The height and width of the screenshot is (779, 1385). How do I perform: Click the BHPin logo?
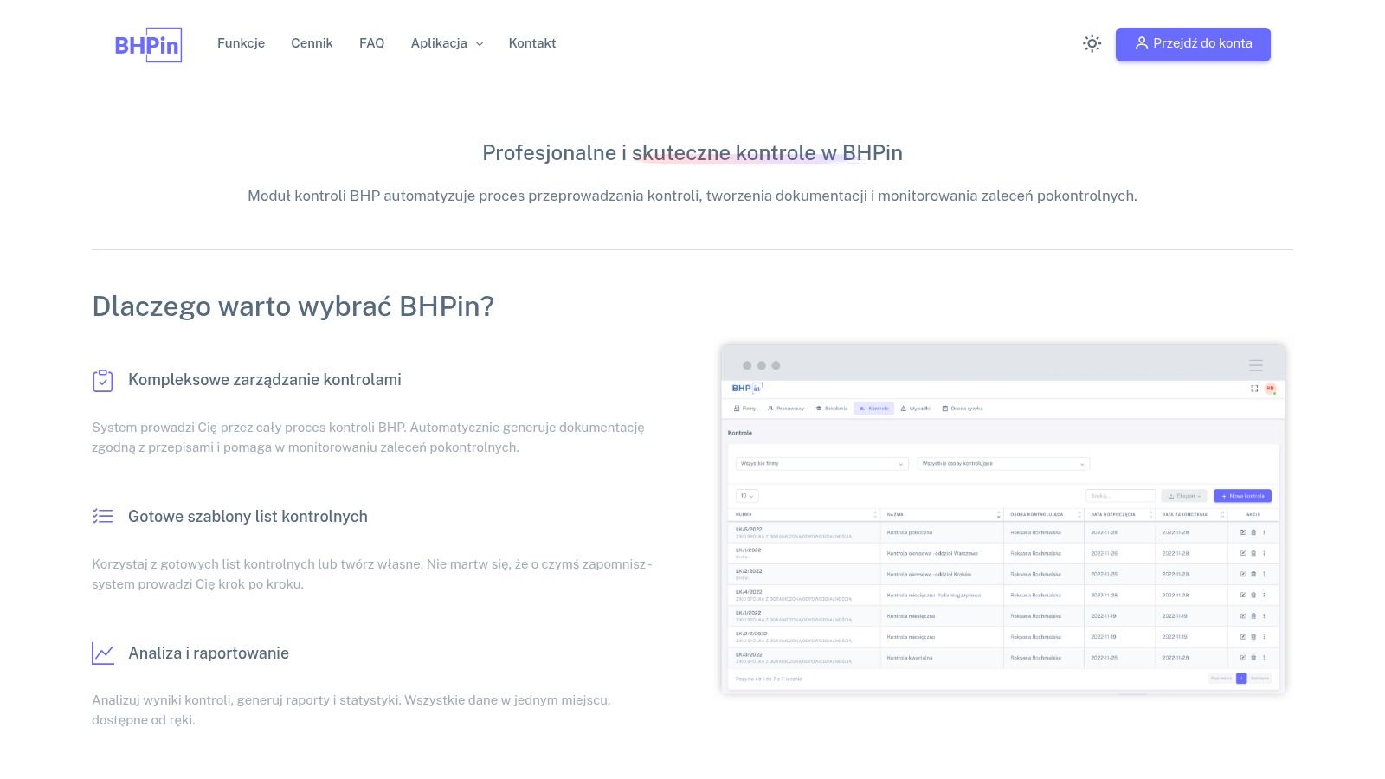(x=148, y=44)
